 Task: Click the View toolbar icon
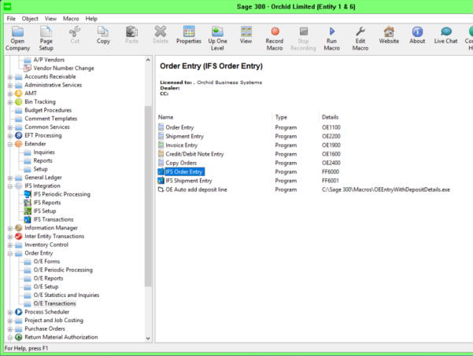coord(246,31)
